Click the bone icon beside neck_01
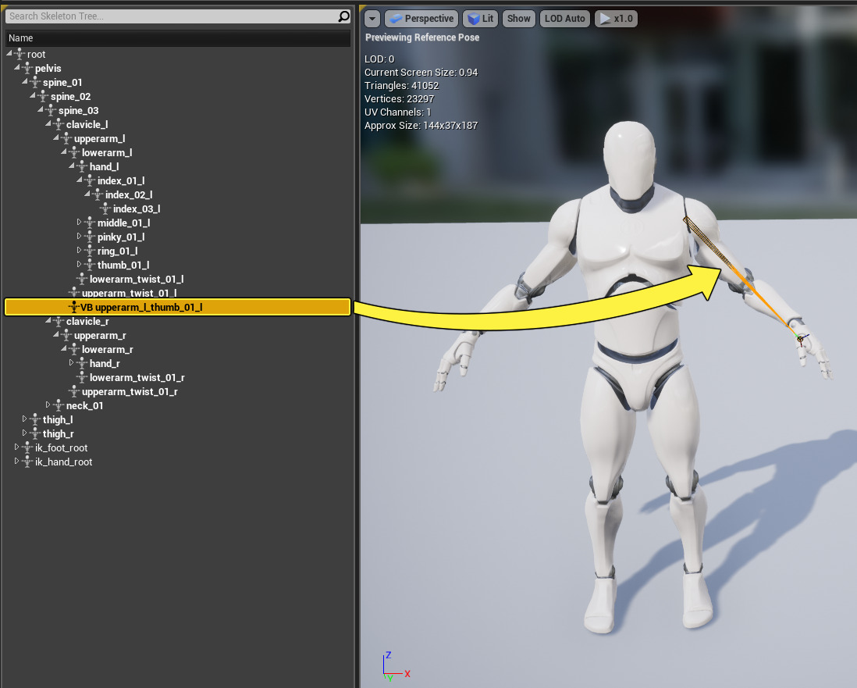857x688 pixels. [x=59, y=406]
